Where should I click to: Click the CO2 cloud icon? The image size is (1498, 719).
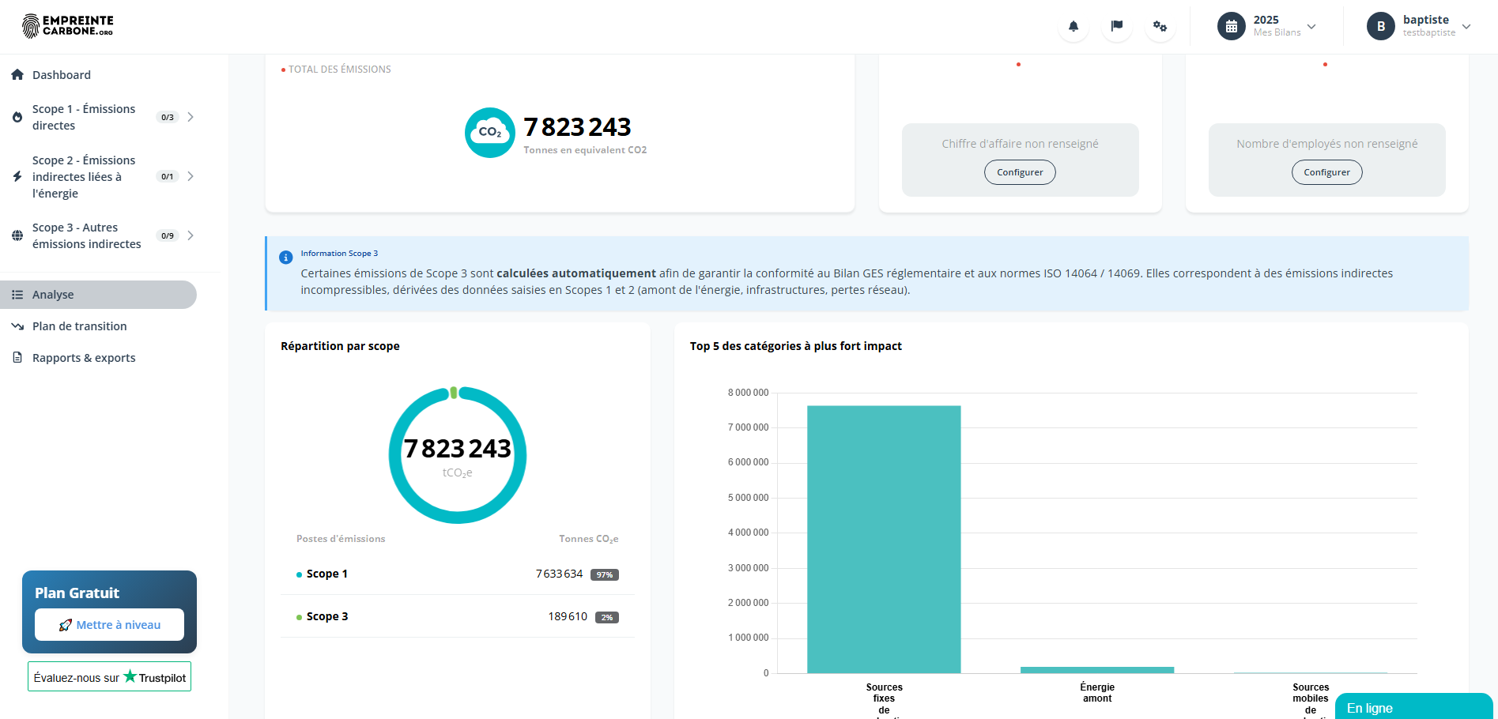pos(489,133)
